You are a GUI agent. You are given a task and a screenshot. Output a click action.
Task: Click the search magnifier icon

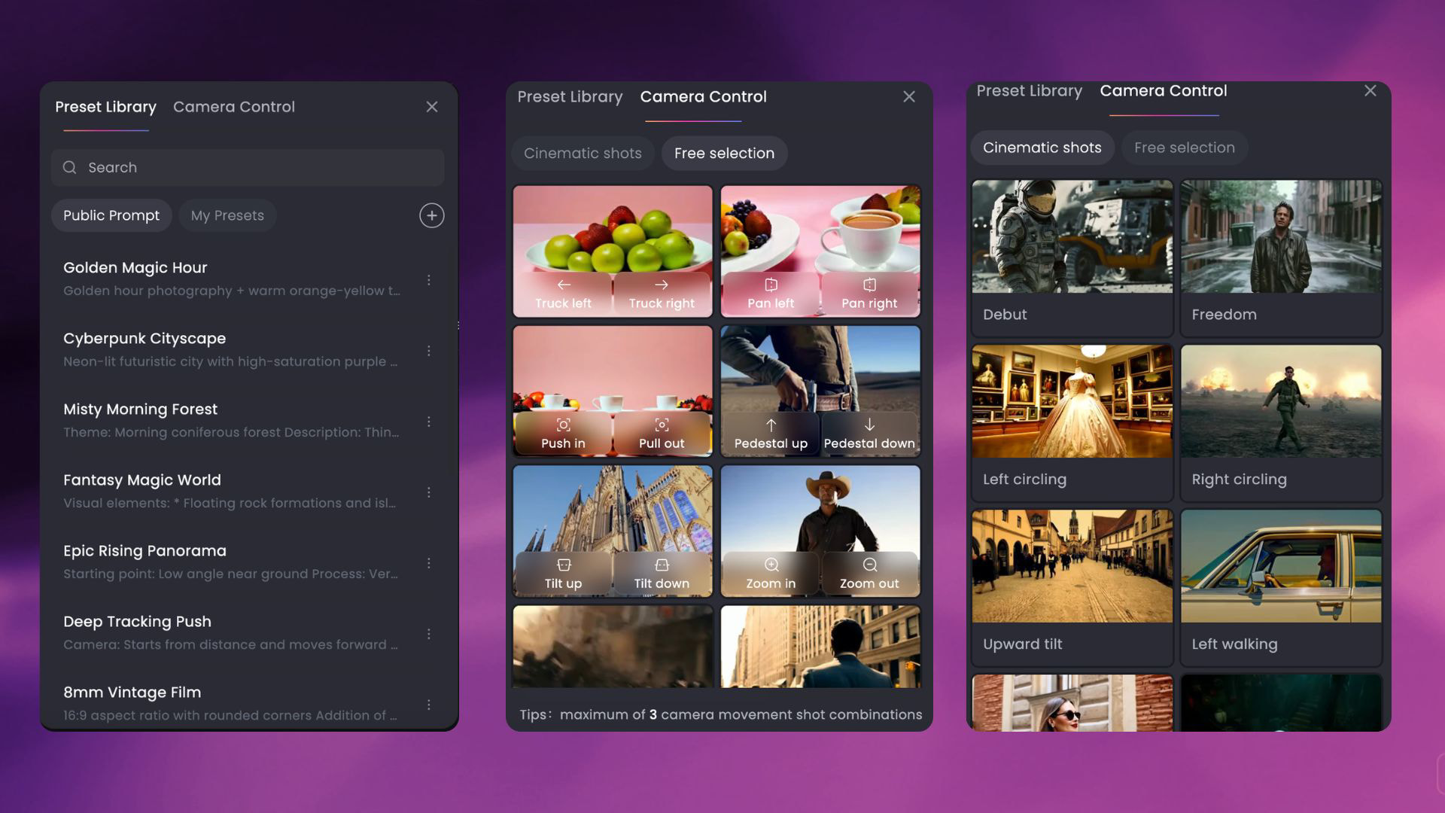click(69, 167)
